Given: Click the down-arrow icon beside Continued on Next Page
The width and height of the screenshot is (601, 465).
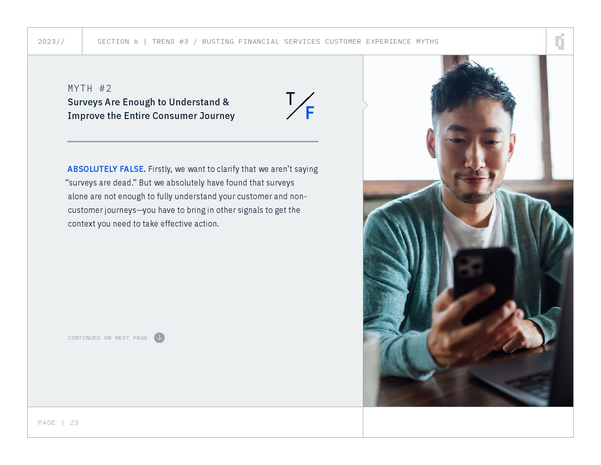Looking at the screenshot, I should tap(159, 338).
